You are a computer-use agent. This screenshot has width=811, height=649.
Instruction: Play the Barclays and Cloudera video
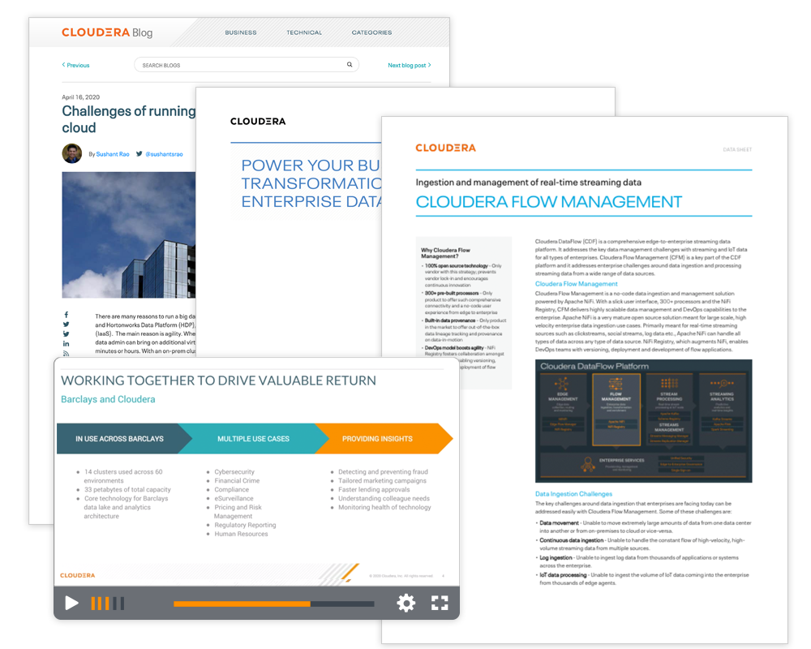[x=71, y=603]
